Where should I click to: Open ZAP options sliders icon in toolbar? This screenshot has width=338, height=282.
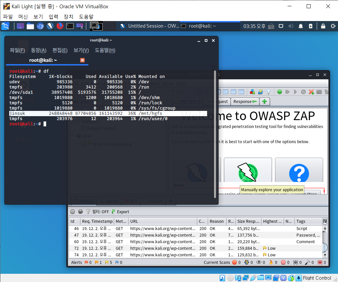tap(319, 92)
